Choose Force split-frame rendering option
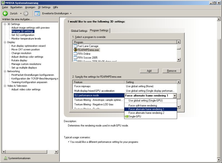 pyautogui.click(x=150, y=106)
